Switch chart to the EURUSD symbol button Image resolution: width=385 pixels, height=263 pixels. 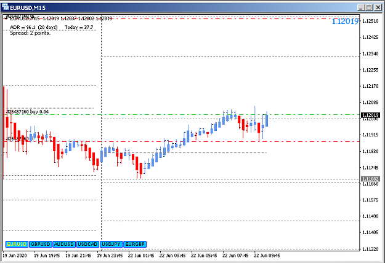(x=17, y=244)
